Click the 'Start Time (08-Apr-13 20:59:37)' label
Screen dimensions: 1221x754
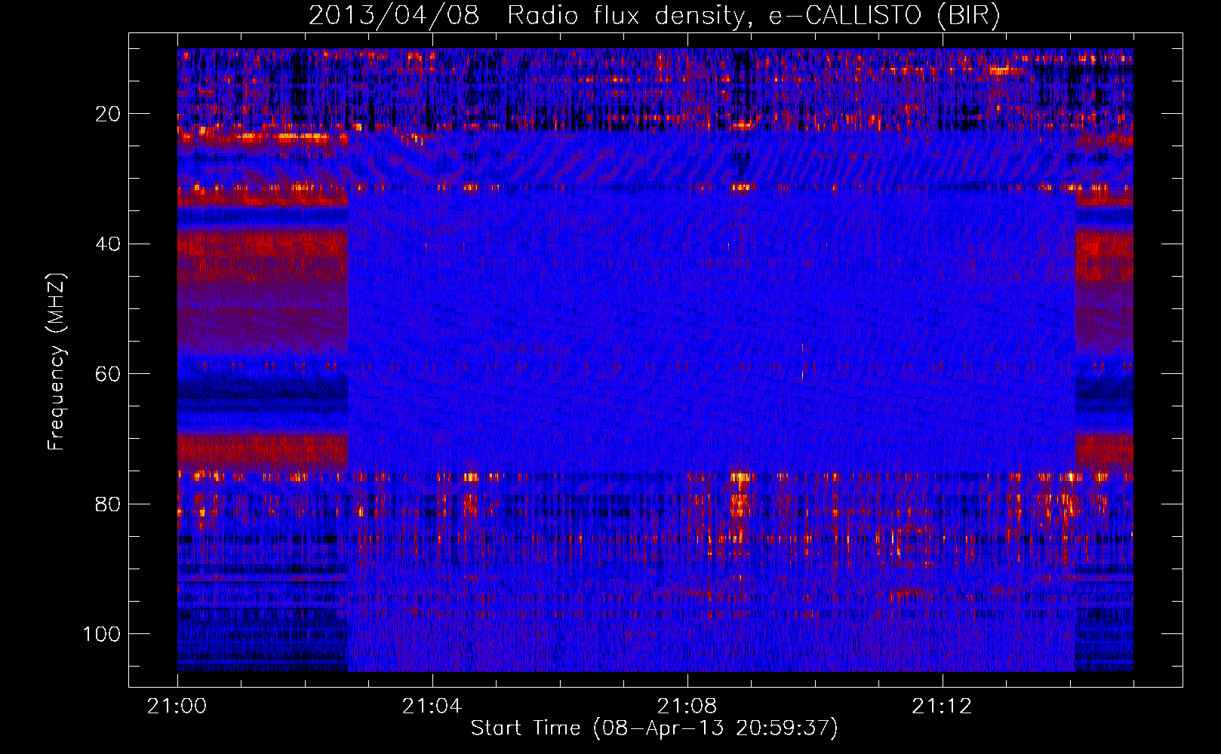pyautogui.click(x=654, y=728)
